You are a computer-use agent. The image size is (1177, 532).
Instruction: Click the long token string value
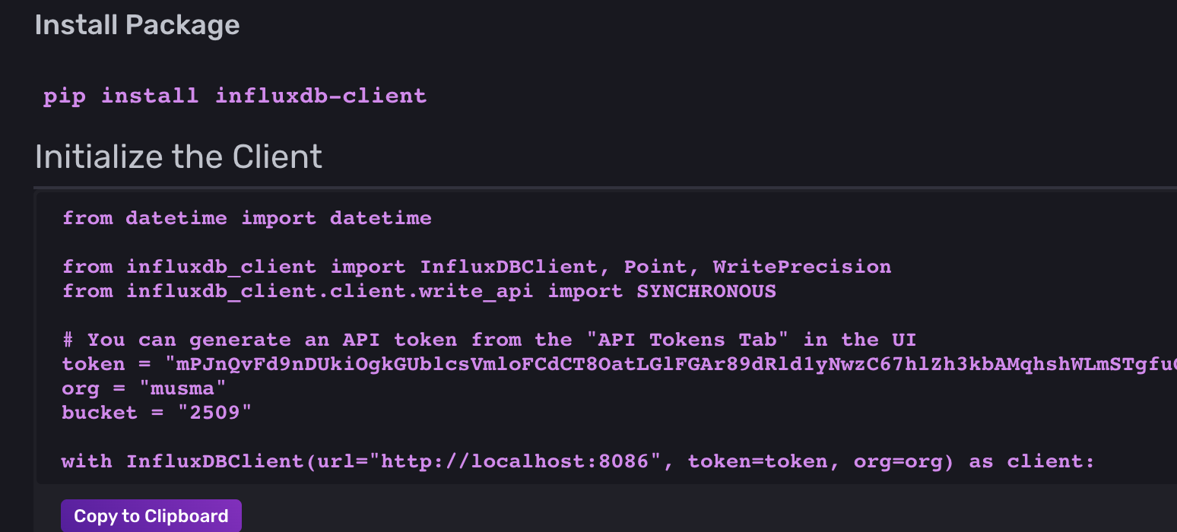coord(671,364)
